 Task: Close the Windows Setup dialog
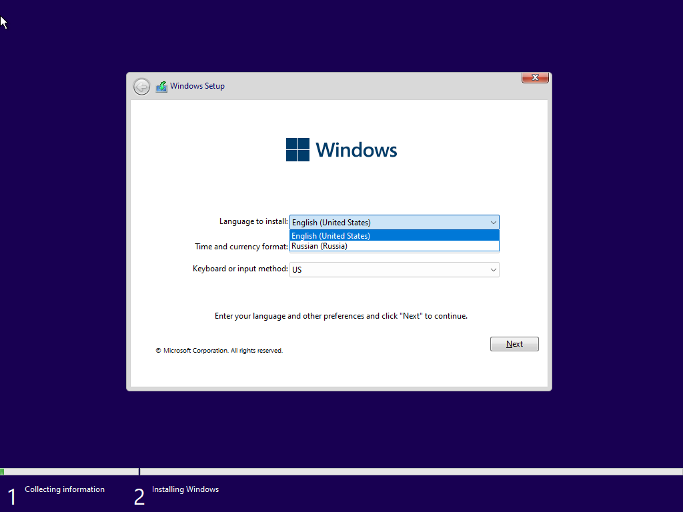click(535, 77)
